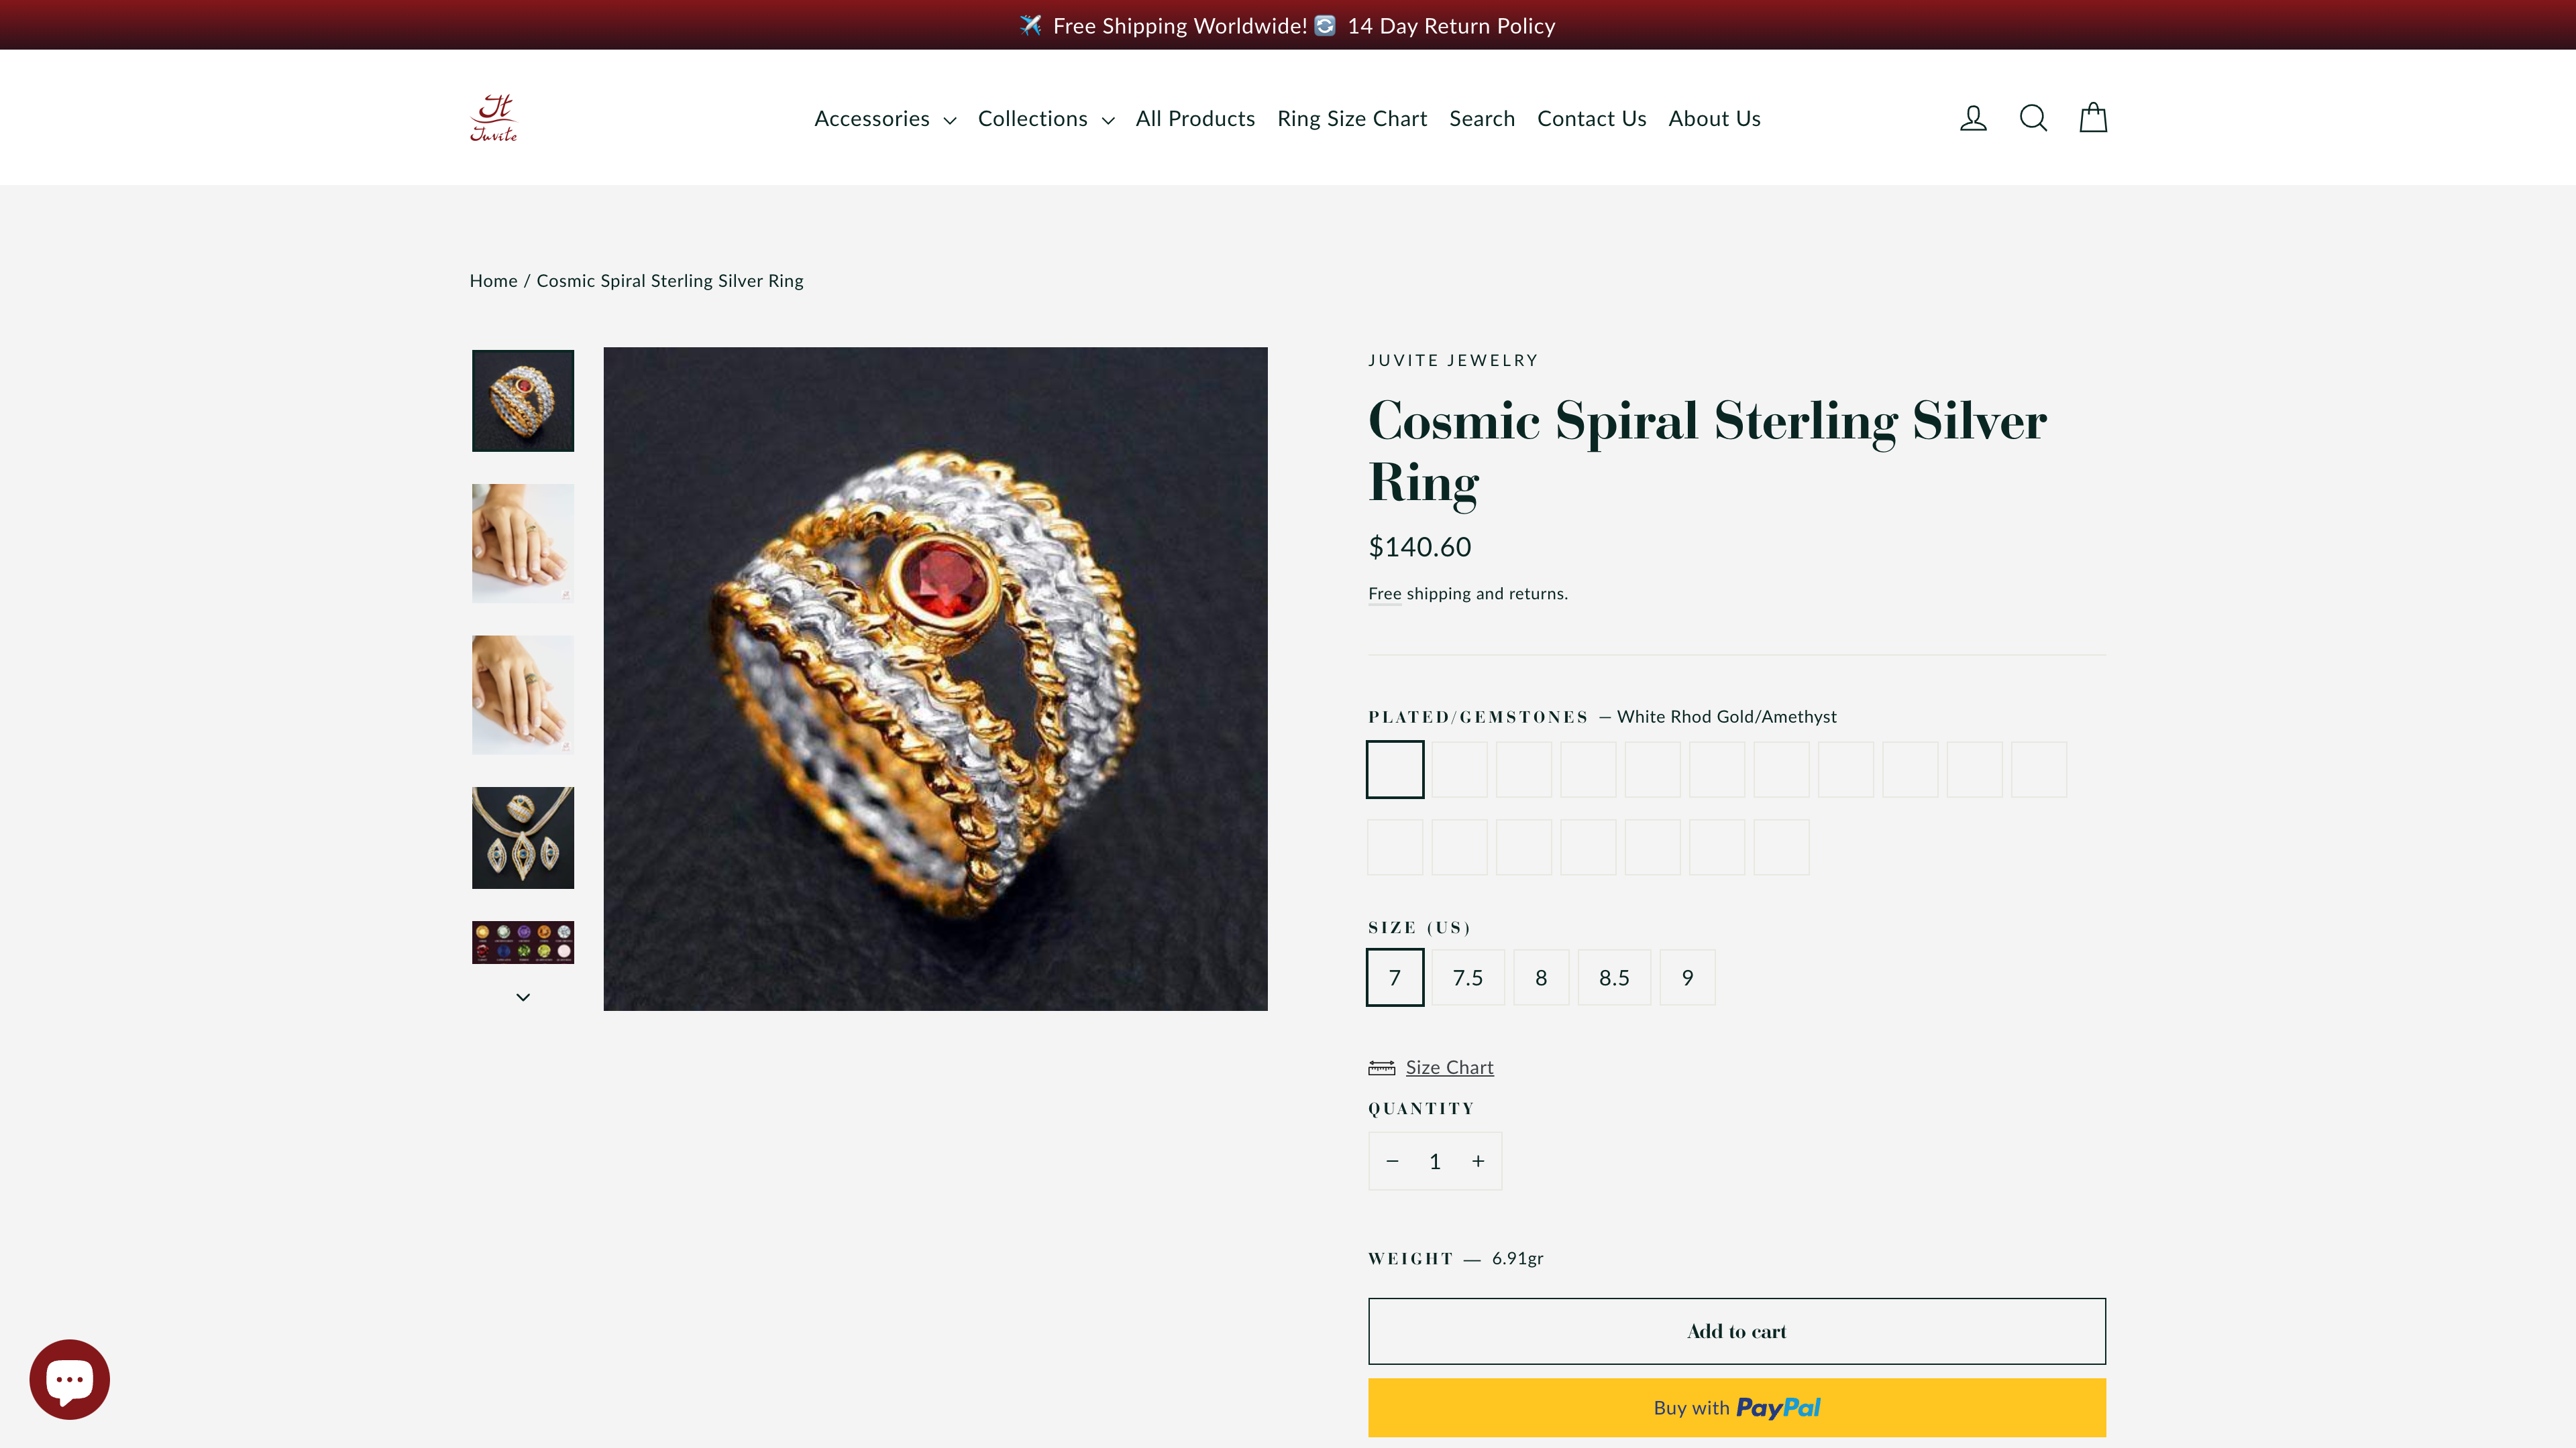Select ring size 9
This screenshot has height=1448, width=2576.
coord(1687,977)
